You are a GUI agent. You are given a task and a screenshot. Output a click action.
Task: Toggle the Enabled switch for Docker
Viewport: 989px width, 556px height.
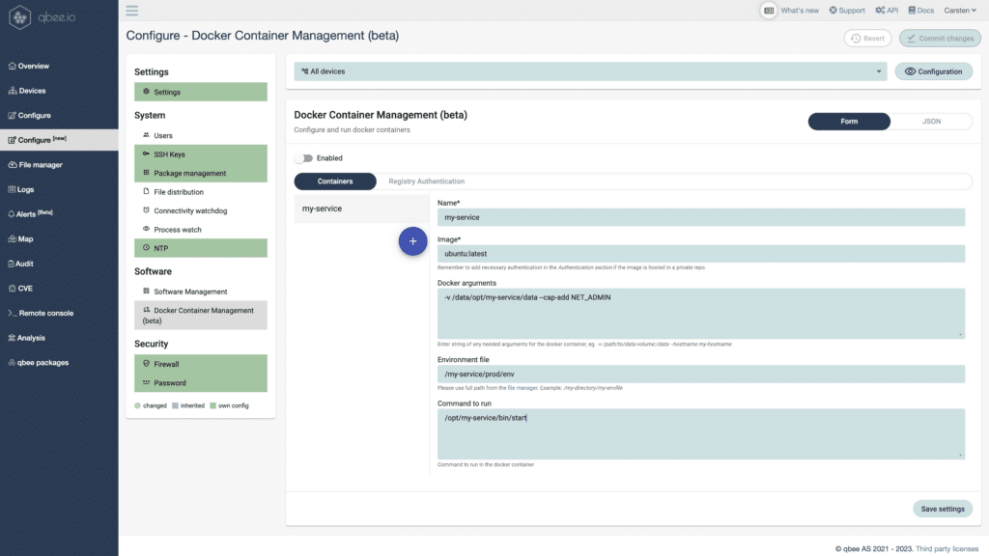pos(303,158)
